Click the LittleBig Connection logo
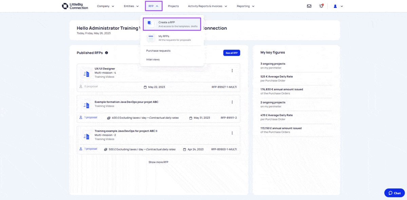The image size is (407, 200). [x=75, y=6]
